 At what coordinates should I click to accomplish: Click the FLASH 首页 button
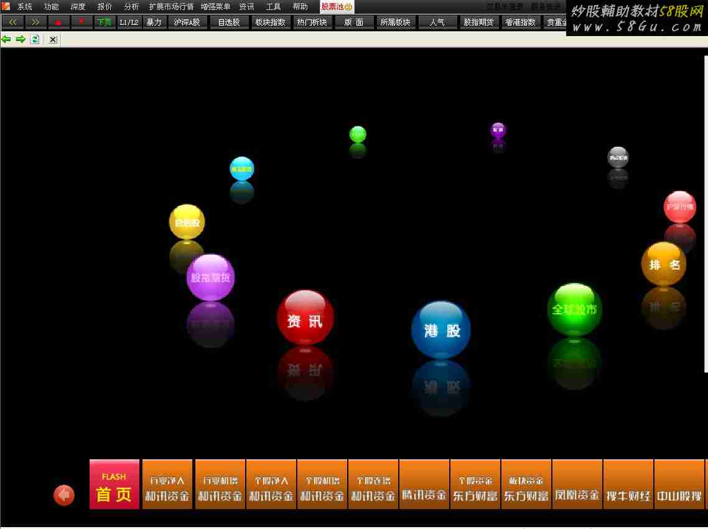tap(114, 485)
